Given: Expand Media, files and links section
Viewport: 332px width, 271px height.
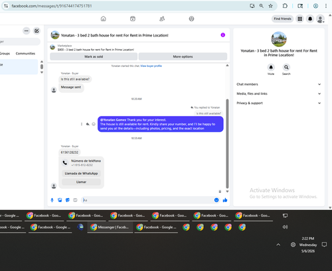Looking at the screenshot, I should (279, 93).
